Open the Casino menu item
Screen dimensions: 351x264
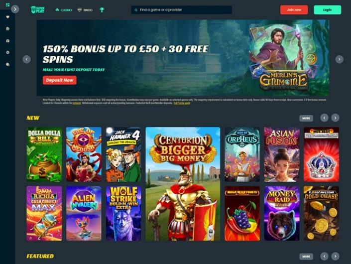click(64, 10)
